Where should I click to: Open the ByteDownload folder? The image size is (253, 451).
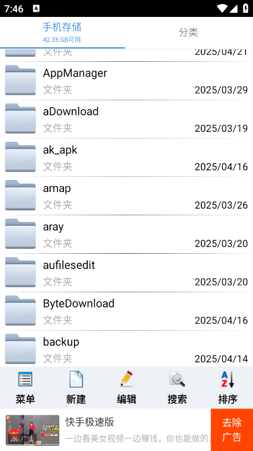tap(127, 311)
